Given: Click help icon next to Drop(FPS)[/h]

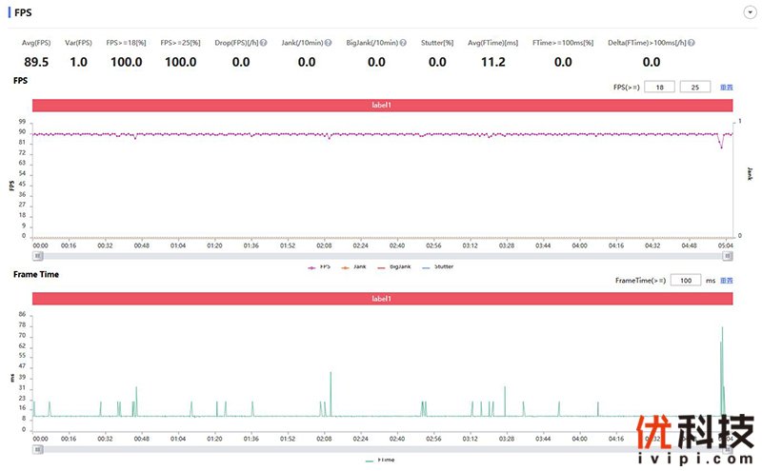Looking at the screenshot, I should (263, 43).
